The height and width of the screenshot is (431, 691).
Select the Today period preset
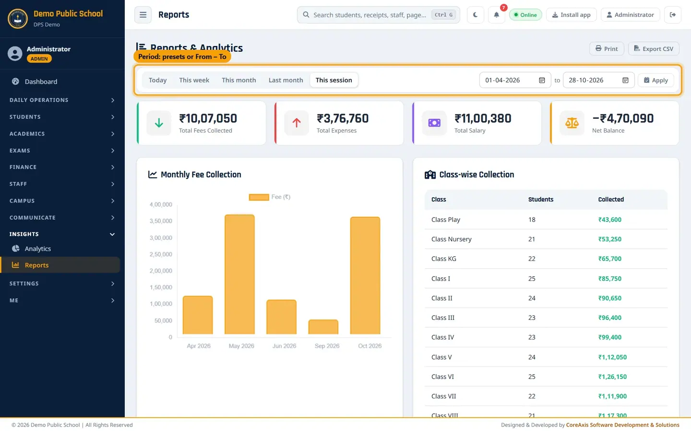click(x=157, y=80)
